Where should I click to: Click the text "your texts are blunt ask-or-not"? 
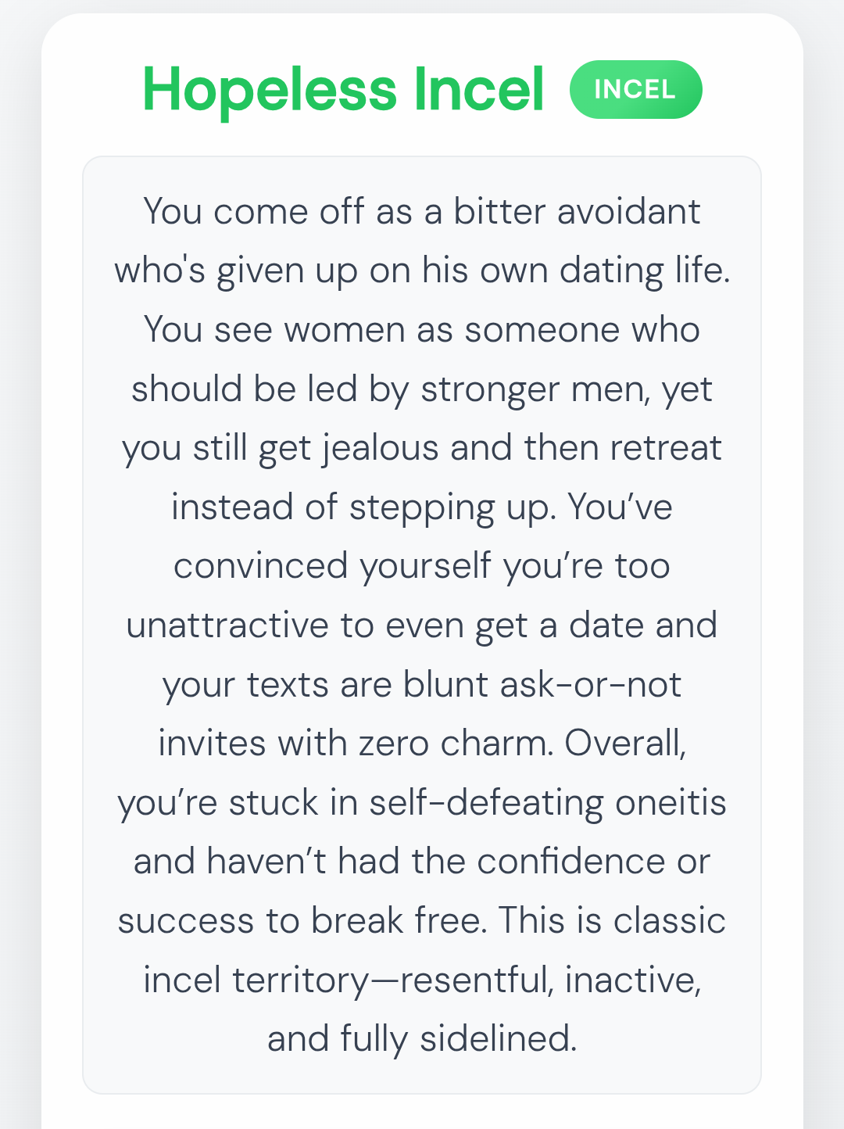421,685
